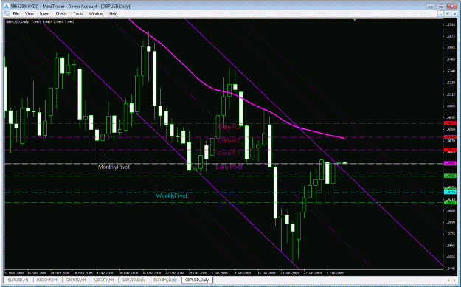Click the Daily R1 label on chart
The height and width of the screenshot is (287, 461).
point(229,153)
